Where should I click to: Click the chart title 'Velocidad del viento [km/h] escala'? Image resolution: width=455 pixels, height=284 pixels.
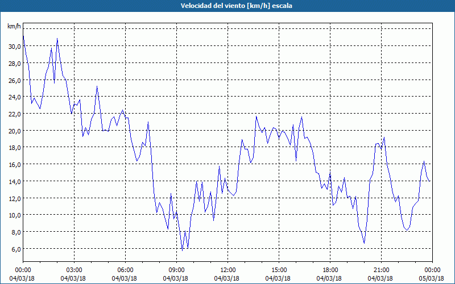[236, 6]
